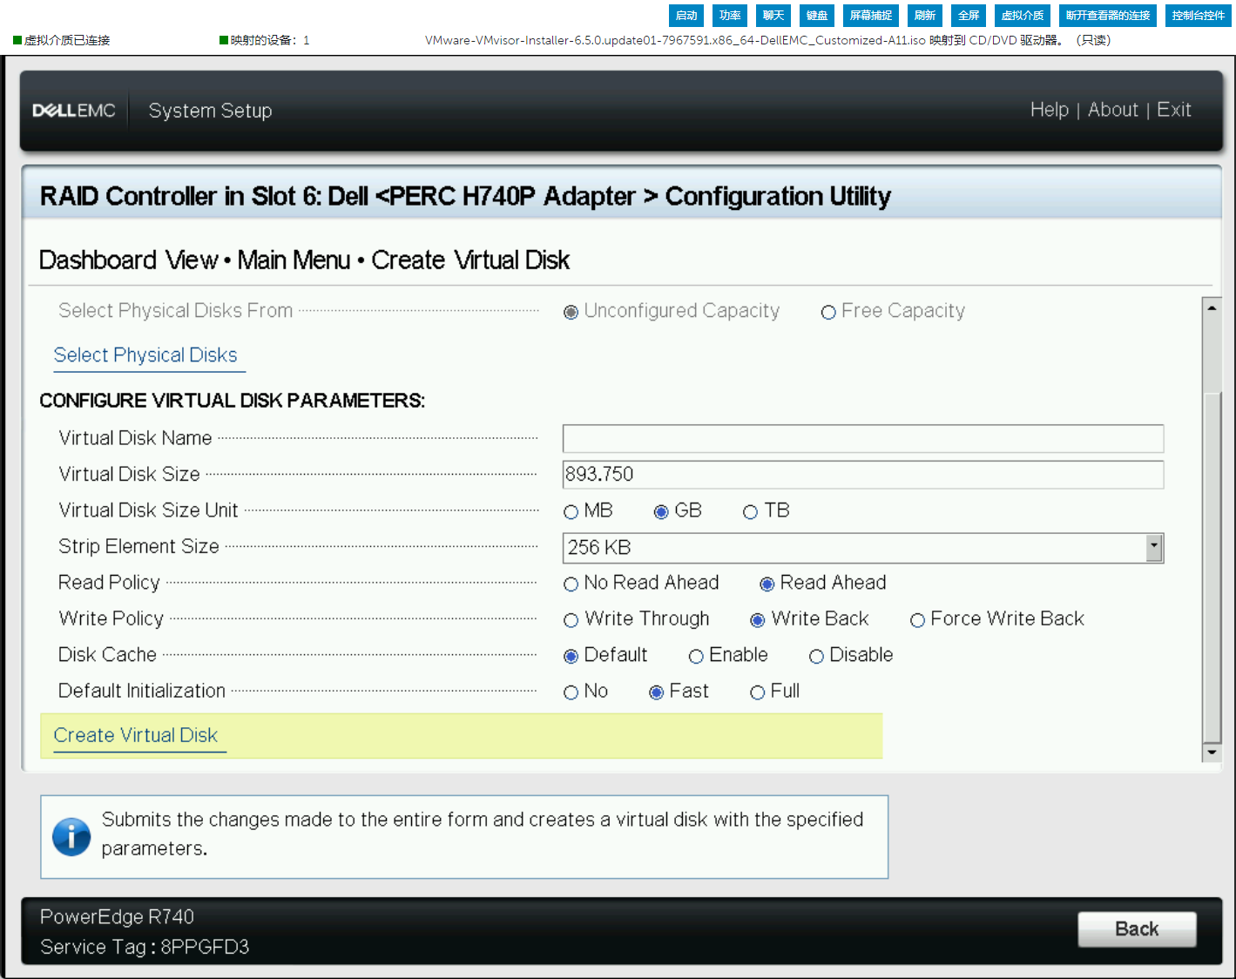
Task: Click the 全屏 (Full Screen) button
Action: click(x=969, y=15)
